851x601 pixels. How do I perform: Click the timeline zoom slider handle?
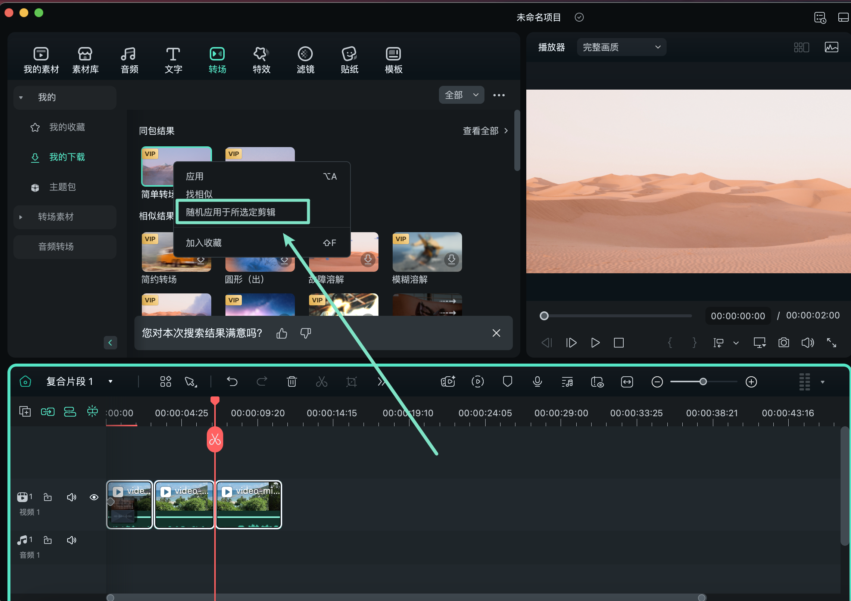coord(703,382)
